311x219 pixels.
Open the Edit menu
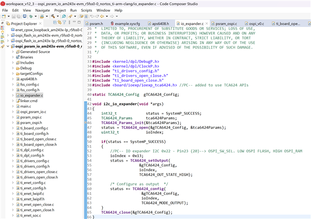(x=15, y=10)
